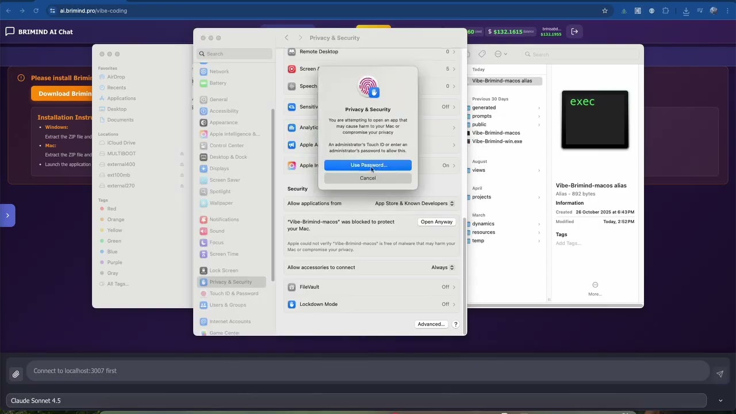Click the Focus sidebar icon

tap(204, 243)
